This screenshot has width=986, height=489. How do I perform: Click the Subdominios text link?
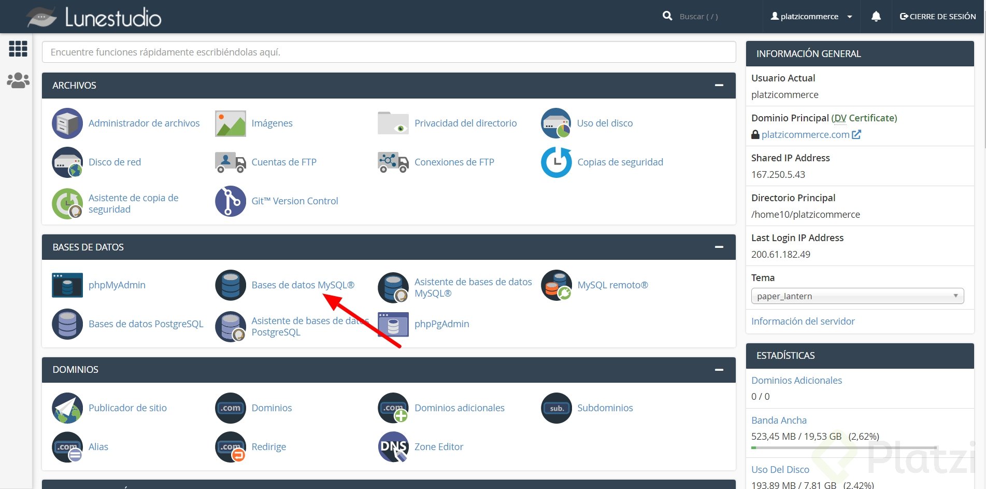(x=605, y=408)
